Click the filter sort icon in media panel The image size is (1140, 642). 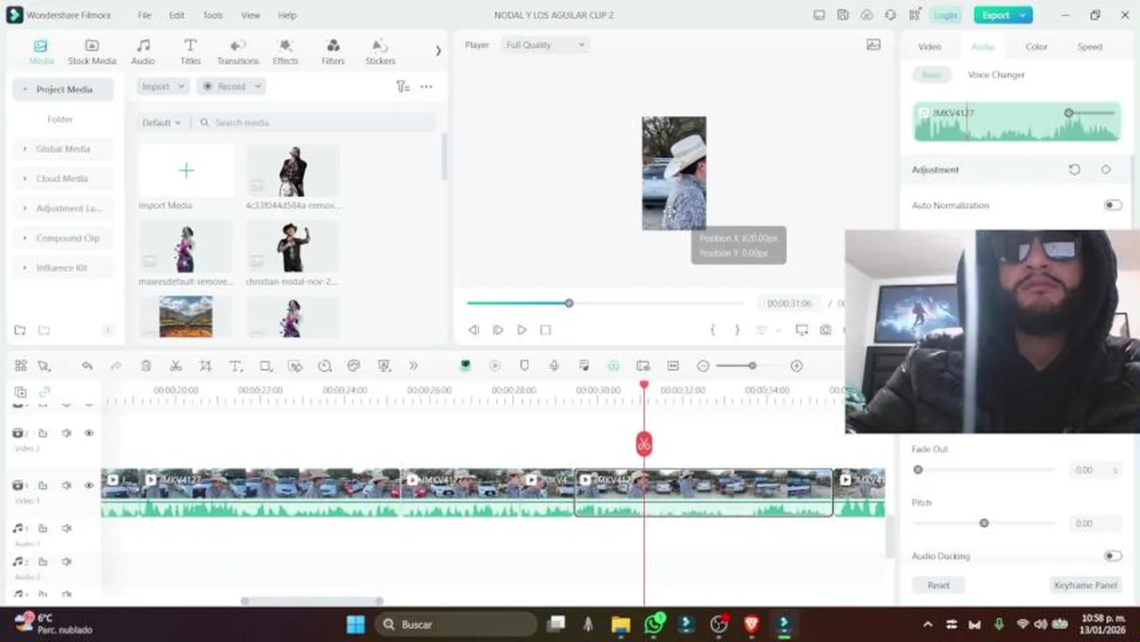[x=402, y=86]
